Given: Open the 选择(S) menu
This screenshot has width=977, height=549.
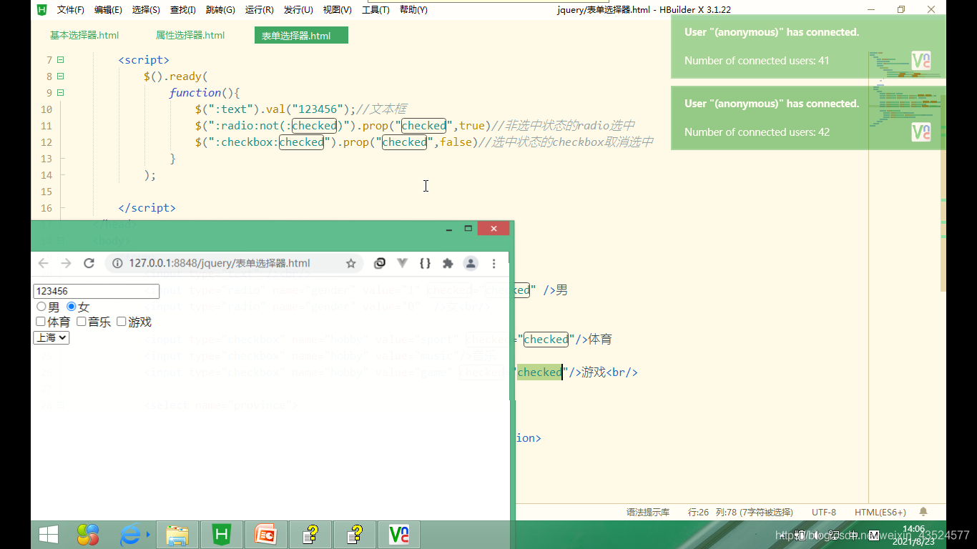Looking at the screenshot, I should click(x=146, y=10).
